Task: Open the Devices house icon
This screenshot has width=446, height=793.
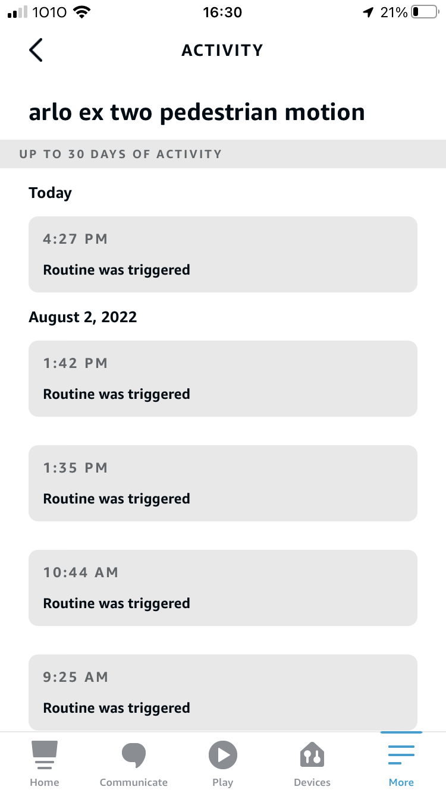Action: (x=312, y=755)
